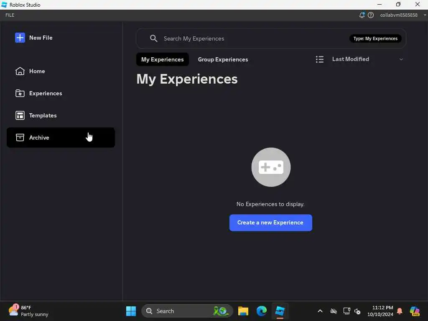This screenshot has width=428, height=321.
Task: Switch to the My Experiences tab
Action: click(163, 59)
